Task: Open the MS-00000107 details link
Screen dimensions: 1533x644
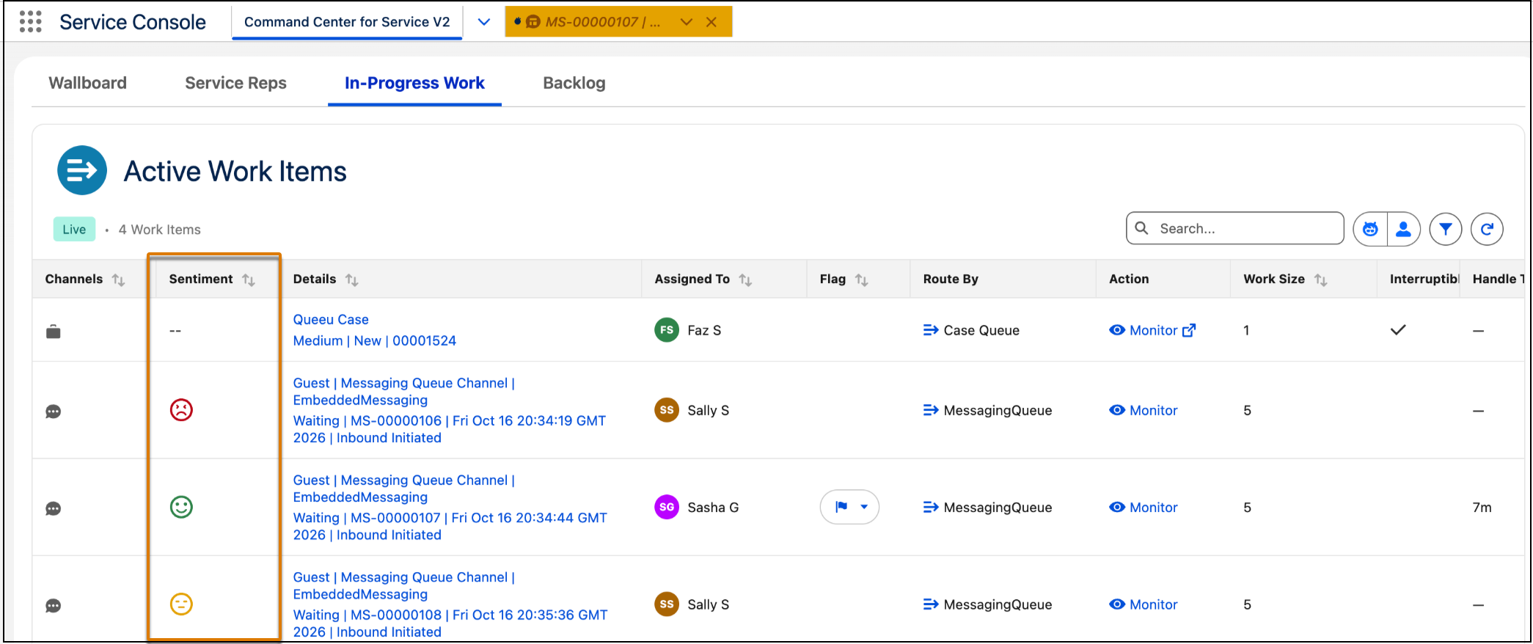Action: pos(450,526)
